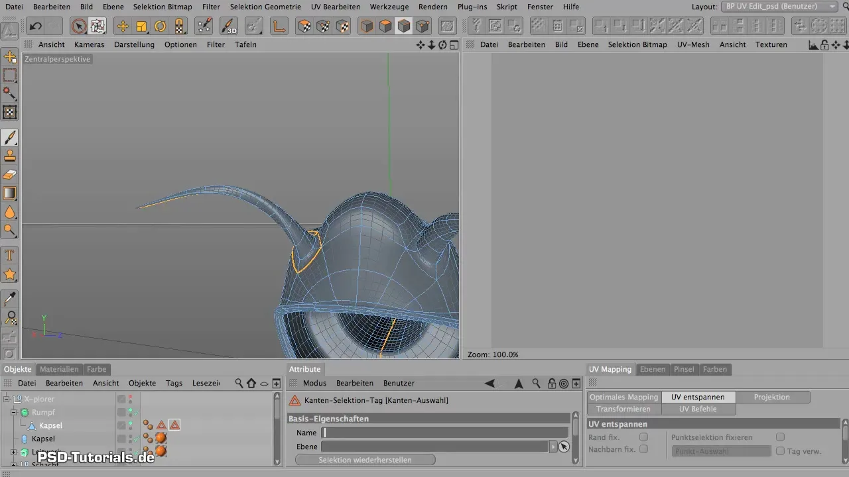Select the Gradient tool
The image size is (849, 477).
(x=10, y=193)
